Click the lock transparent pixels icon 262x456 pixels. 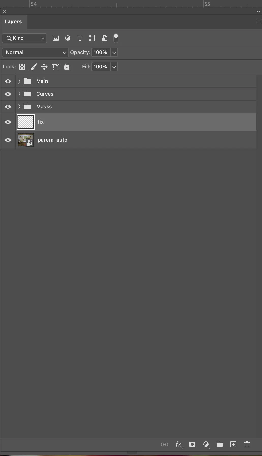tap(22, 67)
